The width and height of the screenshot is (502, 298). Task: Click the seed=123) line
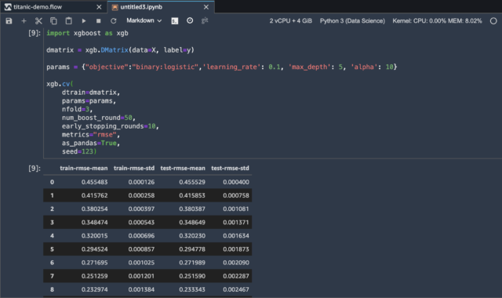[79, 151]
